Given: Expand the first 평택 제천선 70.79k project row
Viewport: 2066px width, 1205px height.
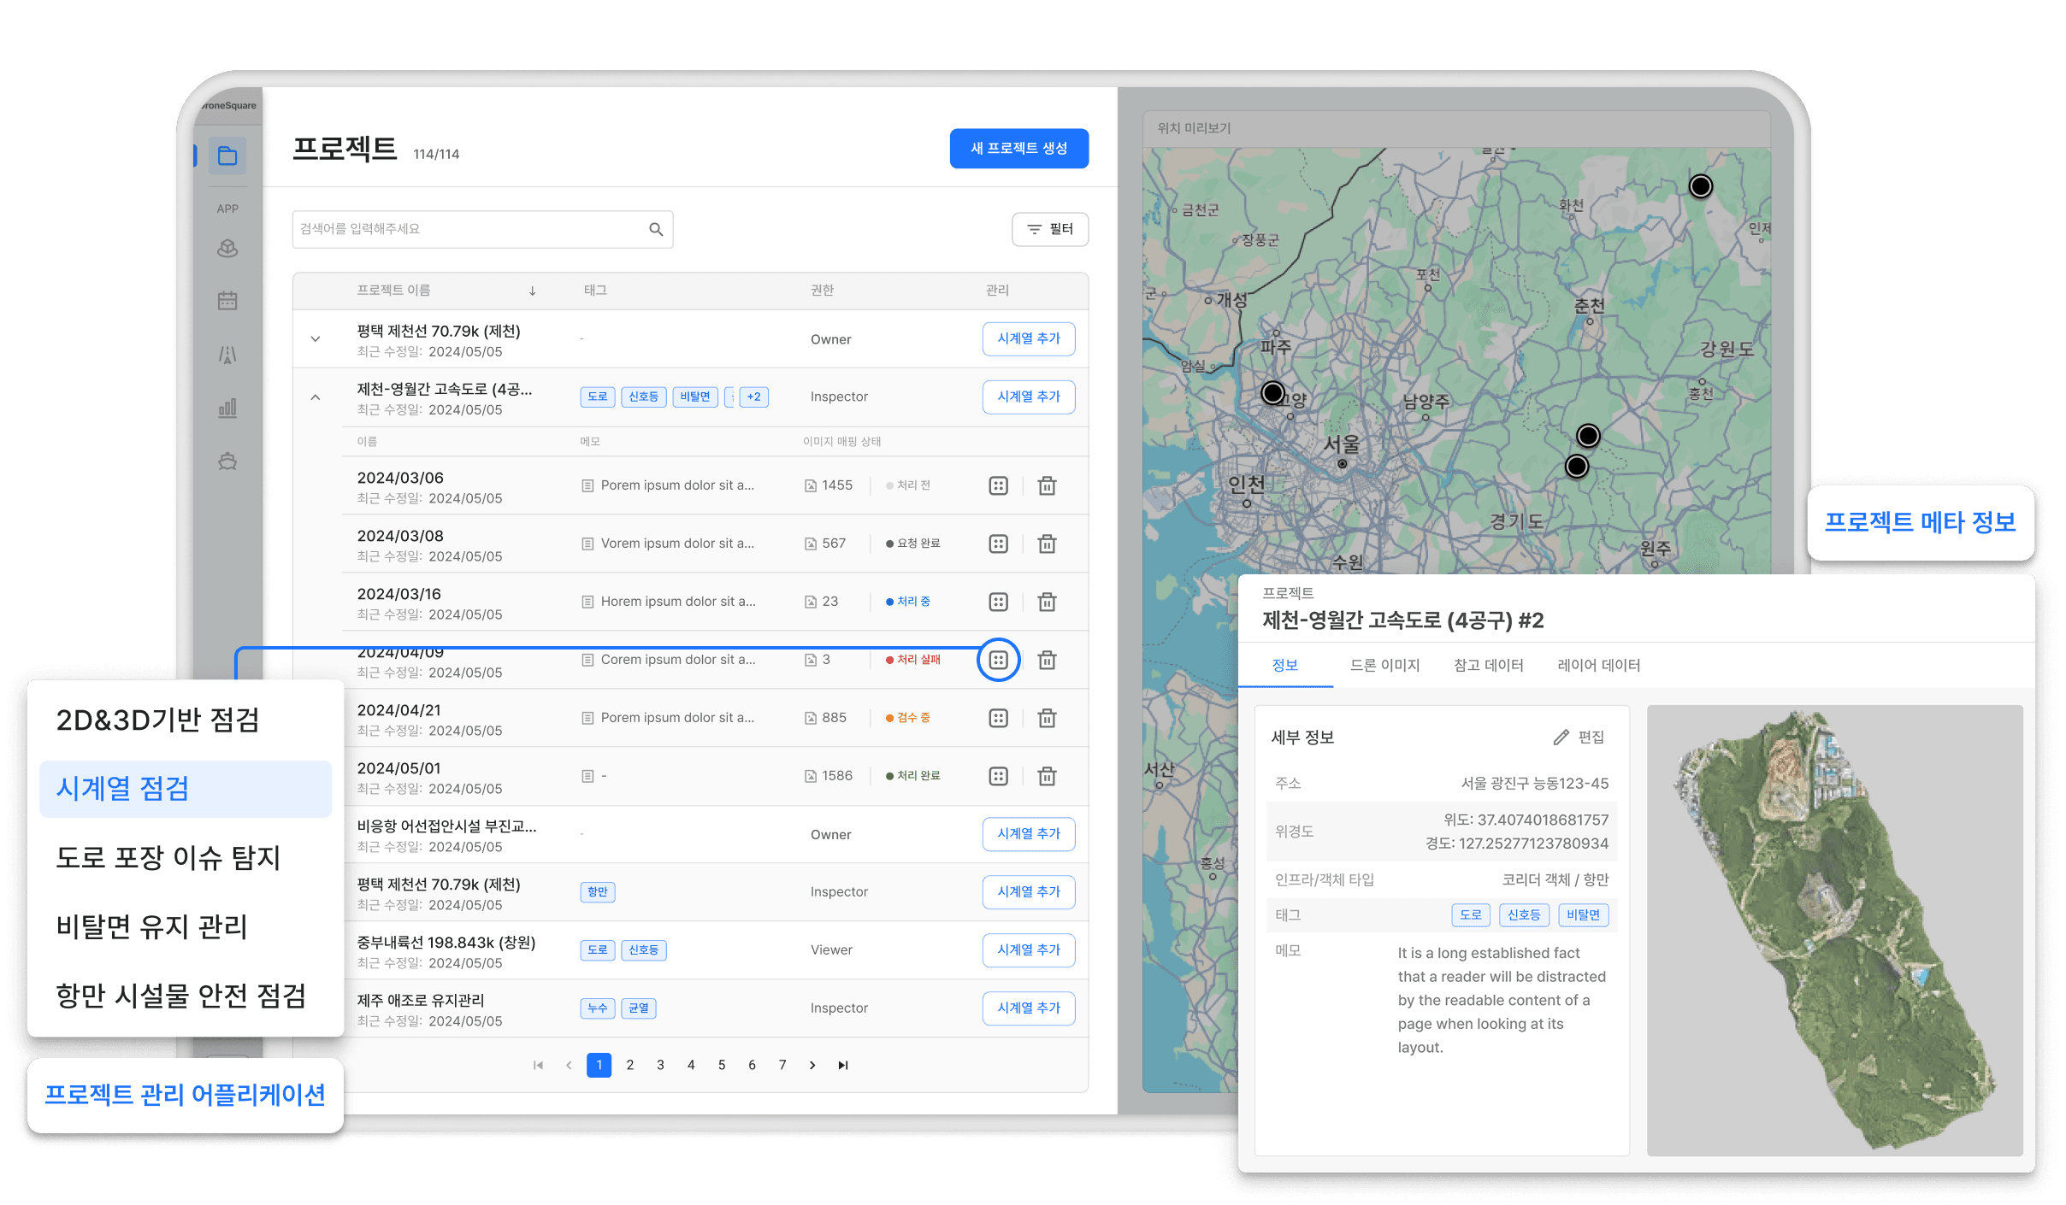Looking at the screenshot, I should (x=316, y=339).
